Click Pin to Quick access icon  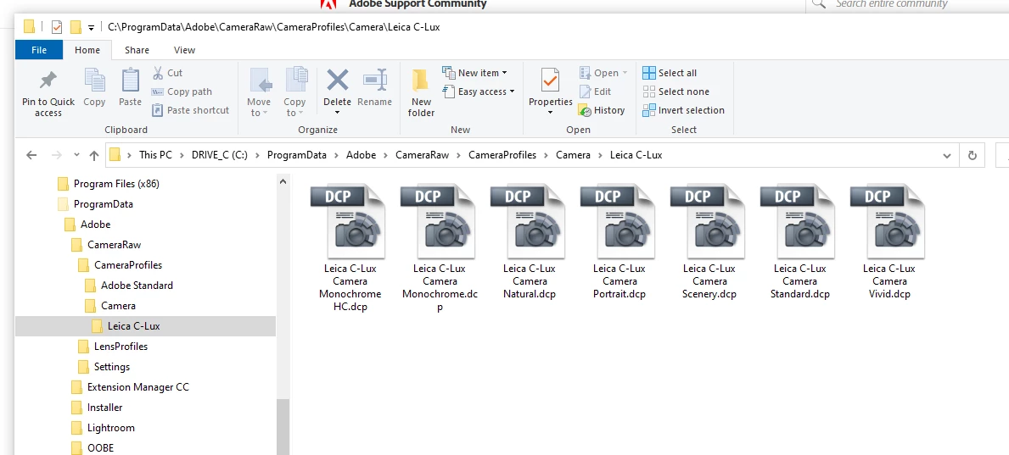pos(48,81)
